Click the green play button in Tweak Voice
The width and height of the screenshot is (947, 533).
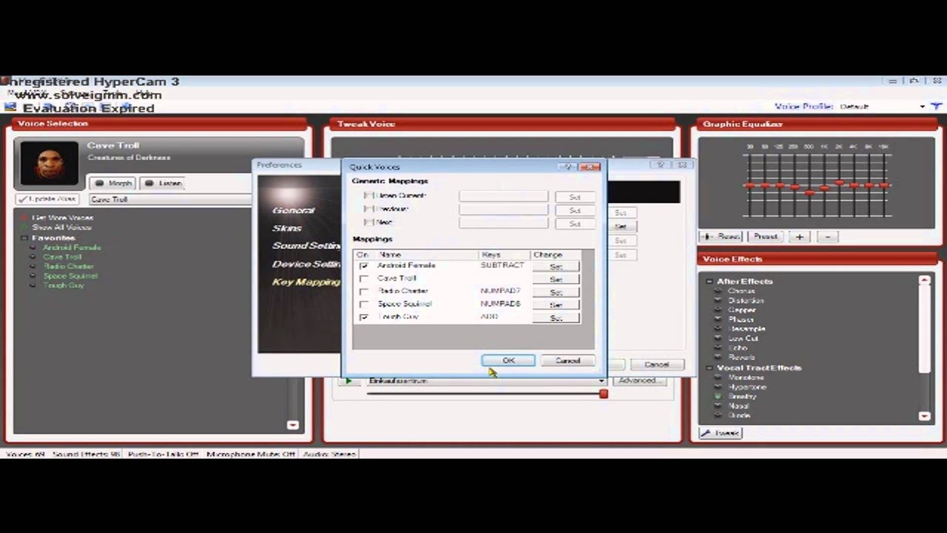pos(348,381)
